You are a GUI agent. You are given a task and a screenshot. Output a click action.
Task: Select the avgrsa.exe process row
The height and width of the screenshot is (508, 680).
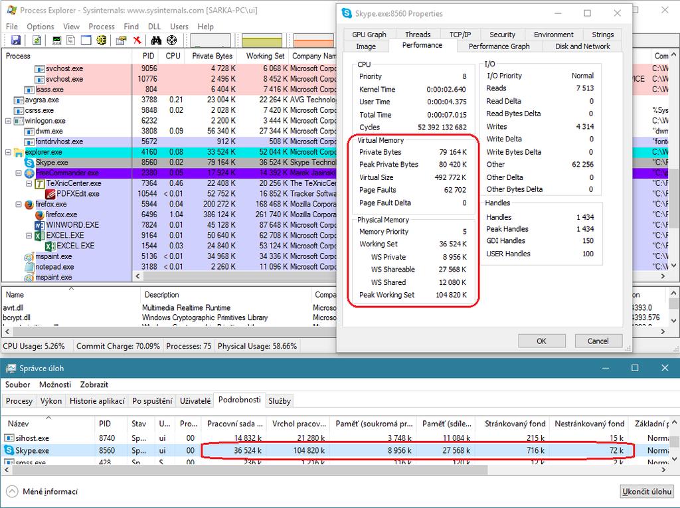click(169, 100)
